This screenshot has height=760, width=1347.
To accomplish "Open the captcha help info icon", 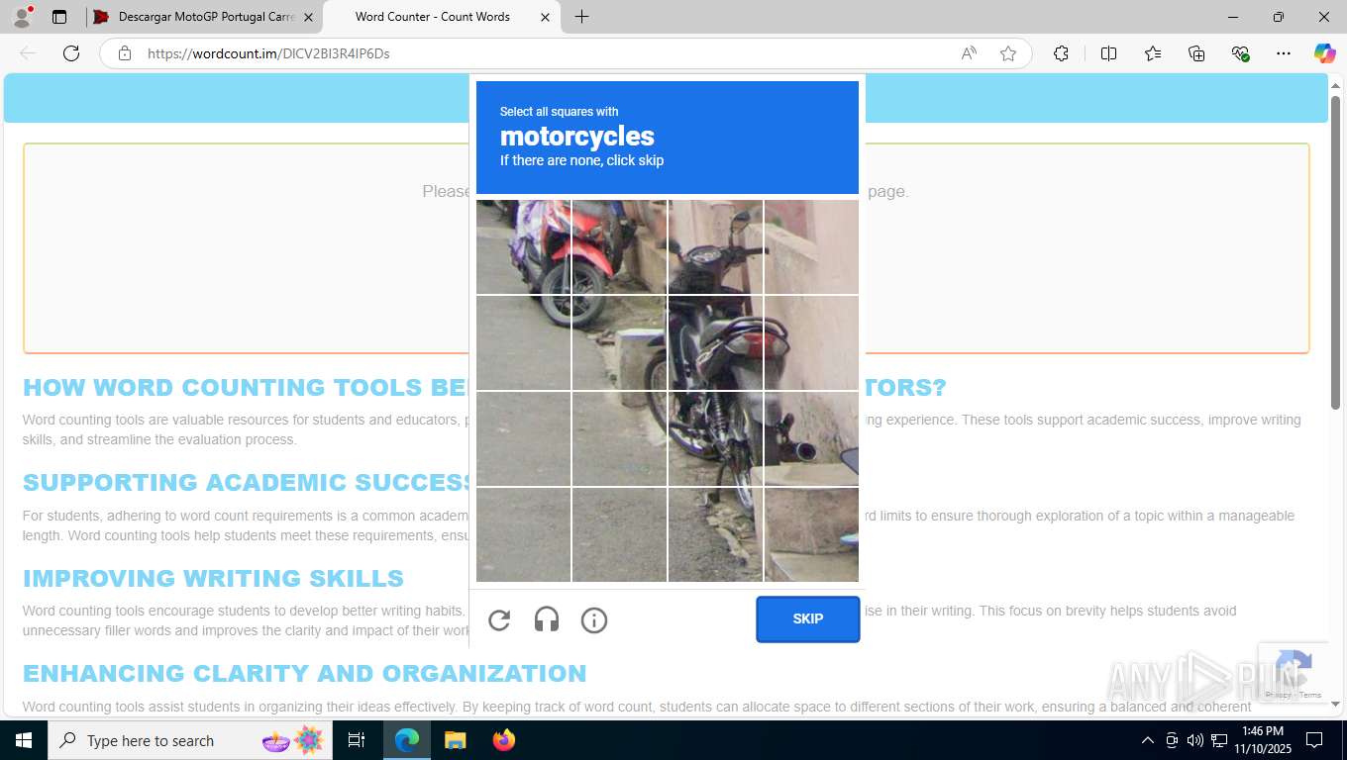I will click(594, 620).
